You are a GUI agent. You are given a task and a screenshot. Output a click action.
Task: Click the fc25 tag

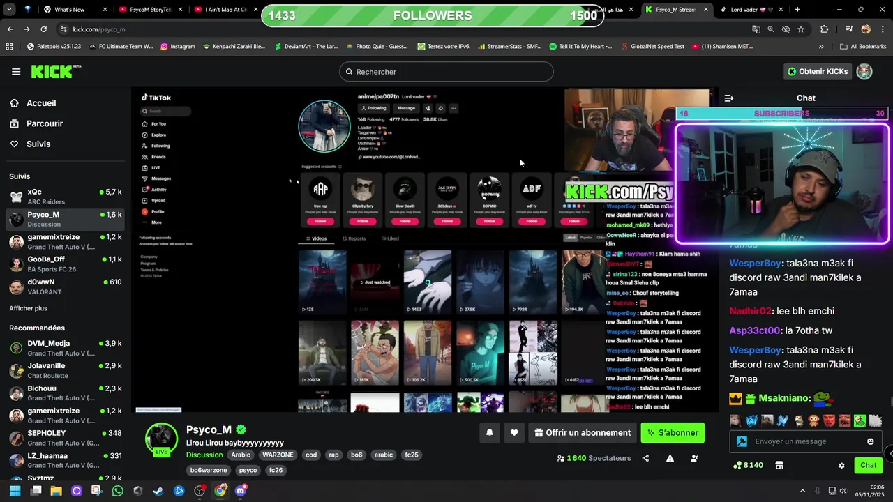click(412, 455)
